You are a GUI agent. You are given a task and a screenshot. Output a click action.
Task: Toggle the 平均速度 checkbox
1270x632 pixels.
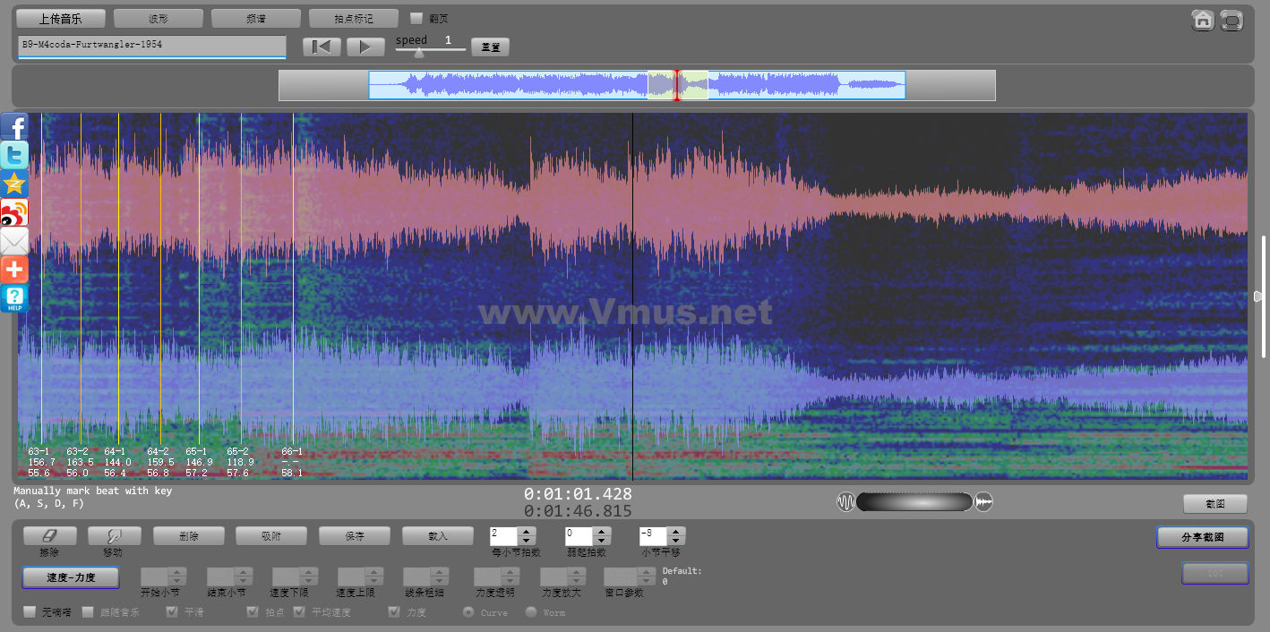click(x=299, y=612)
